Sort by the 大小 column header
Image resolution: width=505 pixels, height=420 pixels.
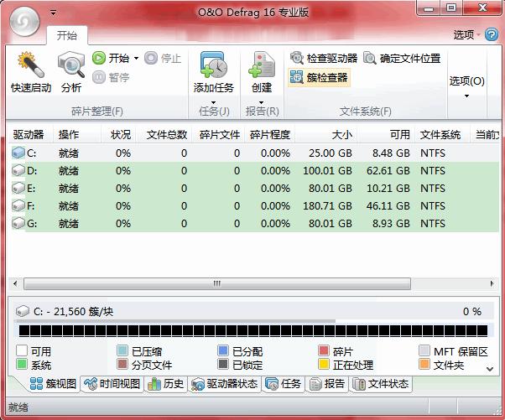pos(326,134)
